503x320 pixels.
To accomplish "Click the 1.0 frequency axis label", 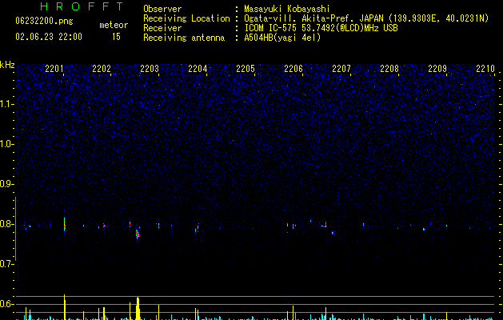I will click(7, 144).
